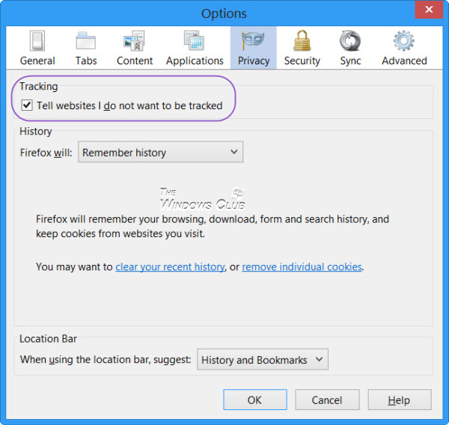This screenshot has height=425, width=449.
Task: Open the Security padlock icon
Action: point(302,40)
